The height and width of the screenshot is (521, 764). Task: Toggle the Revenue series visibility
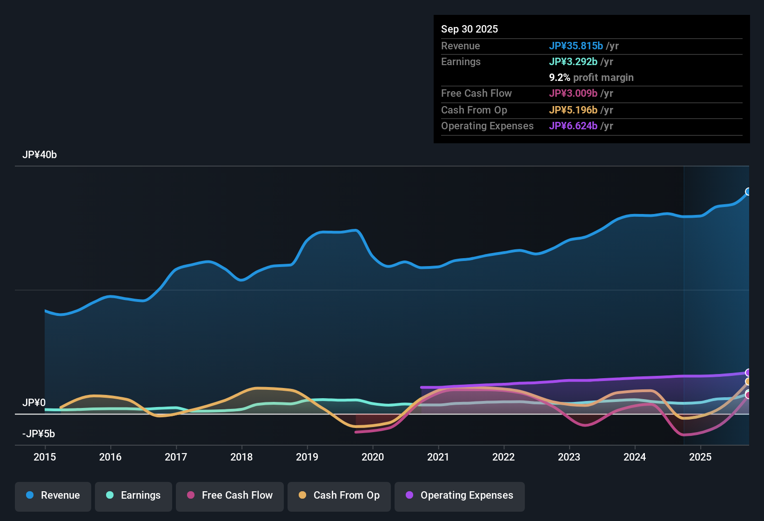coord(53,495)
